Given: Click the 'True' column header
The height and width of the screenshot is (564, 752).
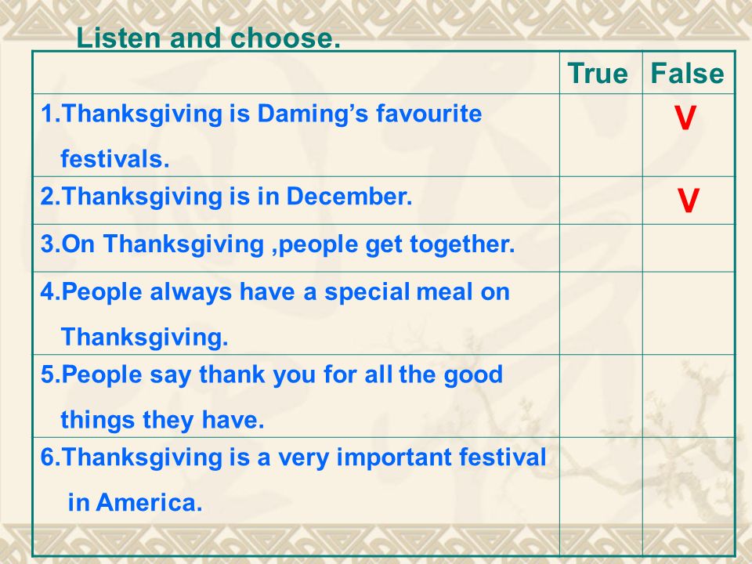Looking at the screenshot, I should 598,74.
